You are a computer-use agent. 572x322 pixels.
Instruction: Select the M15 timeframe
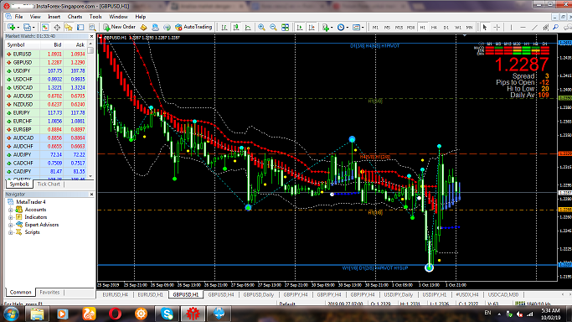click(399, 28)
